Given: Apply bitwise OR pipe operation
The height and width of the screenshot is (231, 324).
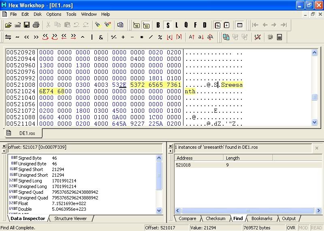Looking at the screenshot, I should click(x=92, y=37).
